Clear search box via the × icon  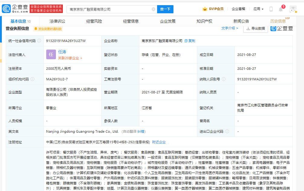[153, 9]
